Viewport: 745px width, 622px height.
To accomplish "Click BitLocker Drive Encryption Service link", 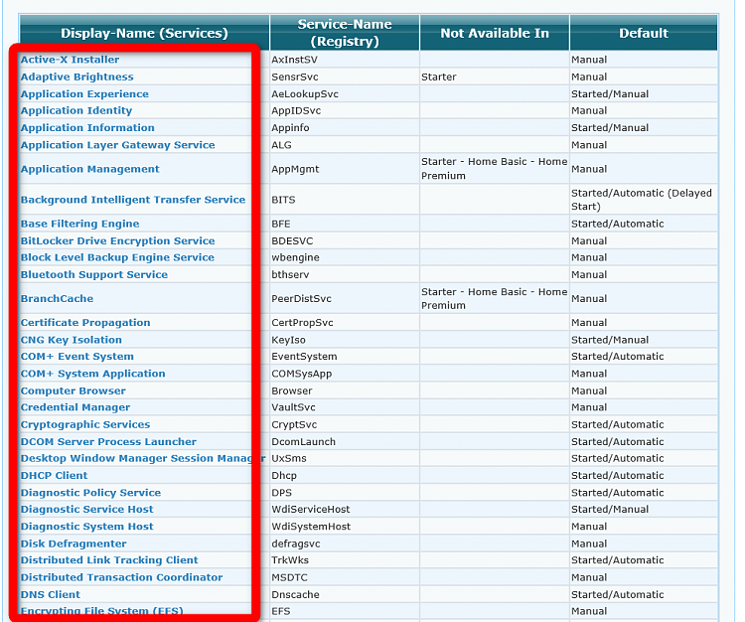I will click(x=118, y=240).
